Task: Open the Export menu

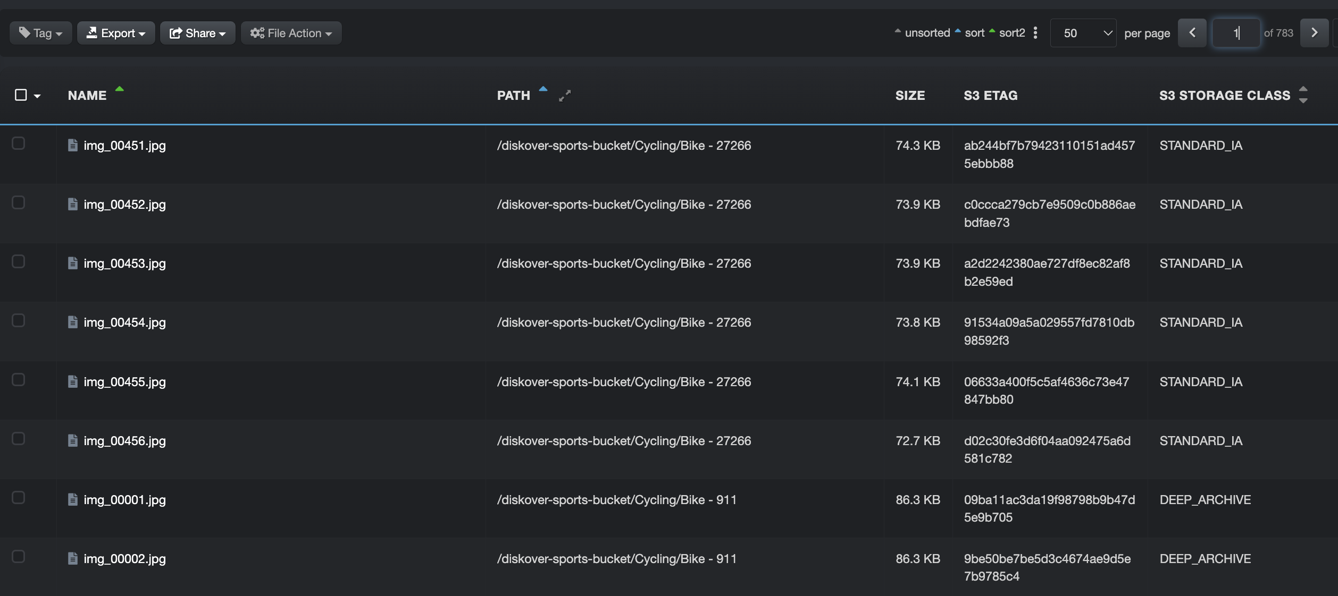Action: click(116, 33)
